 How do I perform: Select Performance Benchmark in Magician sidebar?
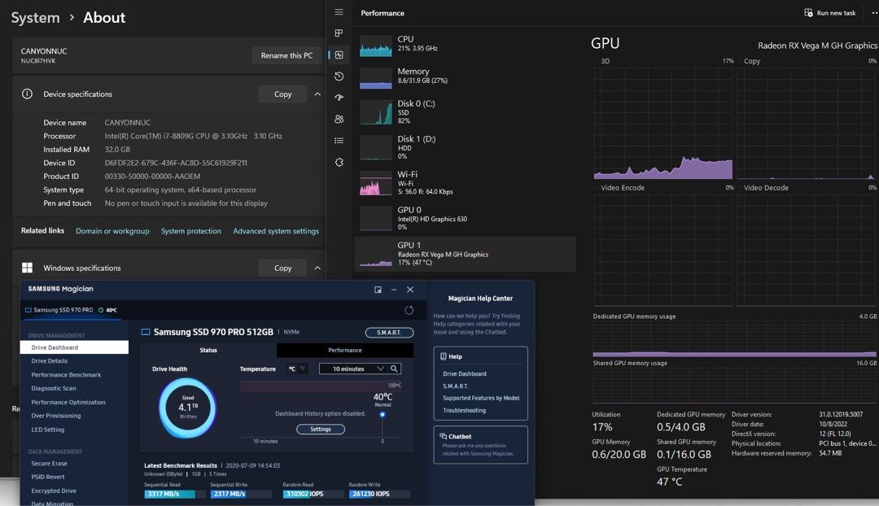[x=66, y=375]
